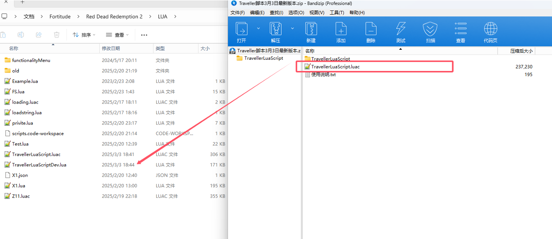Open the Sort (排序) dropdown in Explorer
Viewport: 552px width, 239px height.
pyautogui.click(x=84, y=35)
